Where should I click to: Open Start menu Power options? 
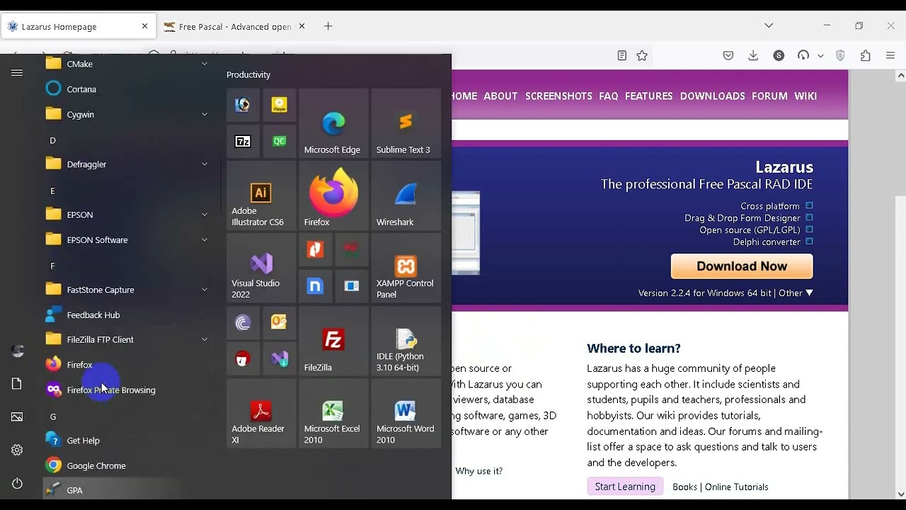coord(17,483)
